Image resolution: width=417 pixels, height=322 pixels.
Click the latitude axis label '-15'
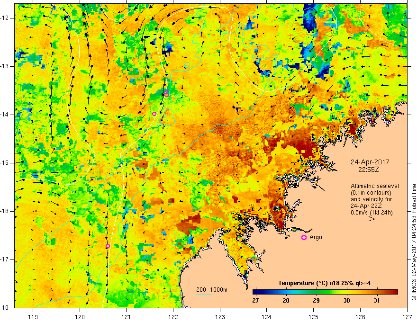click(x=5, y=163)
